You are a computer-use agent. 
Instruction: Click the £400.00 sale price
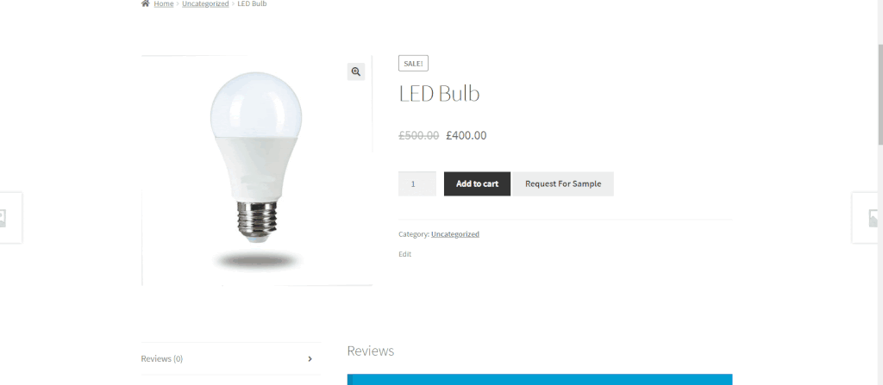click(467, 135)
